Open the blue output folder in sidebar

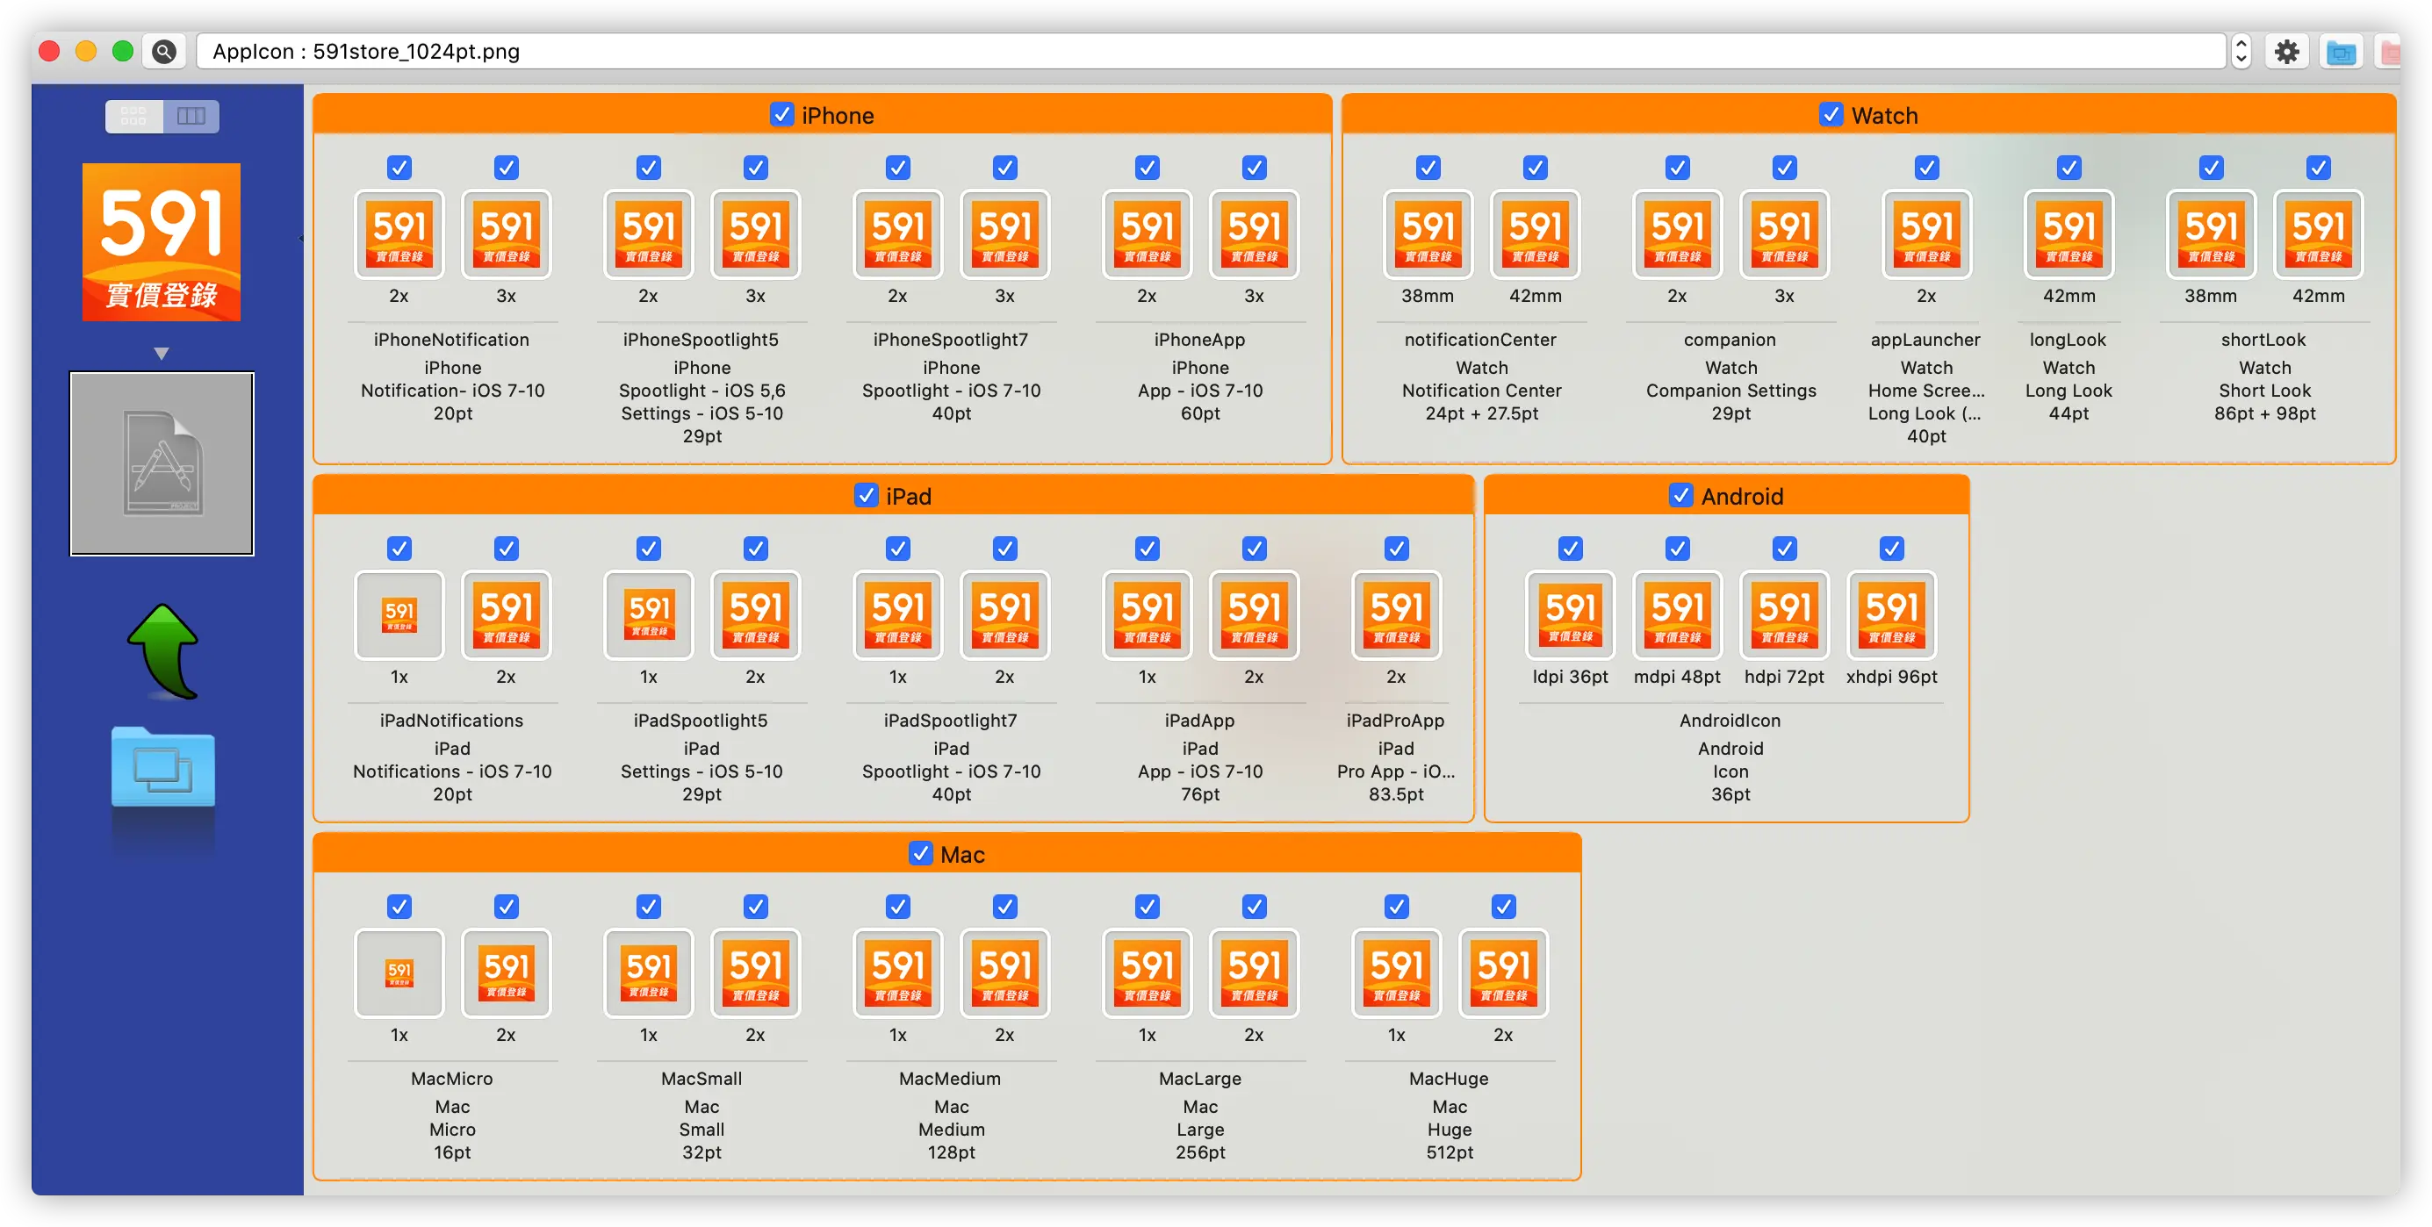[162, 767]
